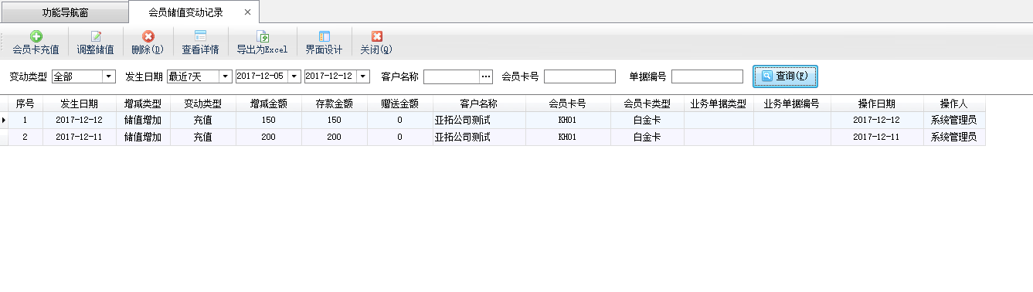This screenshot has width=1033, height=292.
Task: Click the 会员卡充值 recharge icon
Action: 36,36
